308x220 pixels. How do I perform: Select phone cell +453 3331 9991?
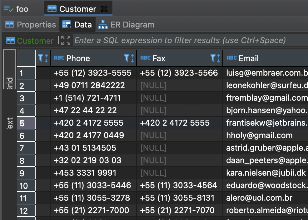[93, 173]
